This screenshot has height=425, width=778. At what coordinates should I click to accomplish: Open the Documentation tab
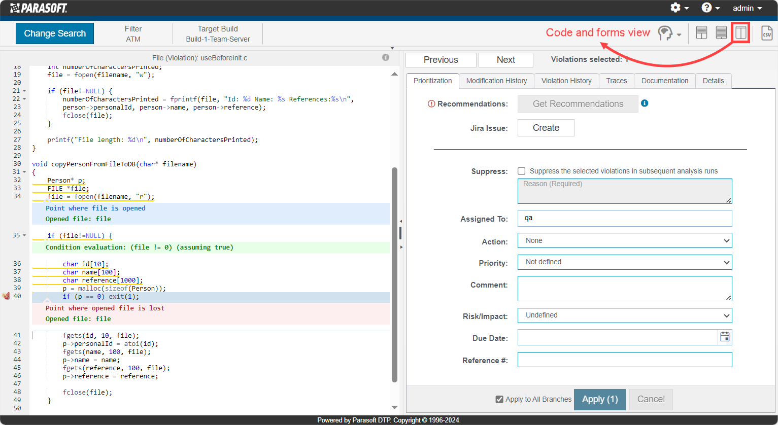coord(665,81)
